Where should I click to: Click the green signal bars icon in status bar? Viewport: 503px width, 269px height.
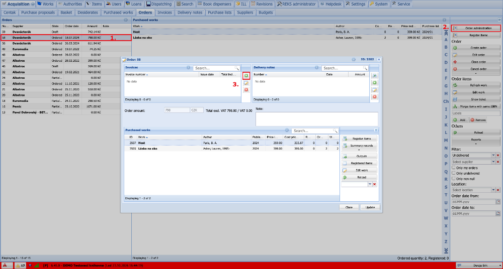pos(37,265)
